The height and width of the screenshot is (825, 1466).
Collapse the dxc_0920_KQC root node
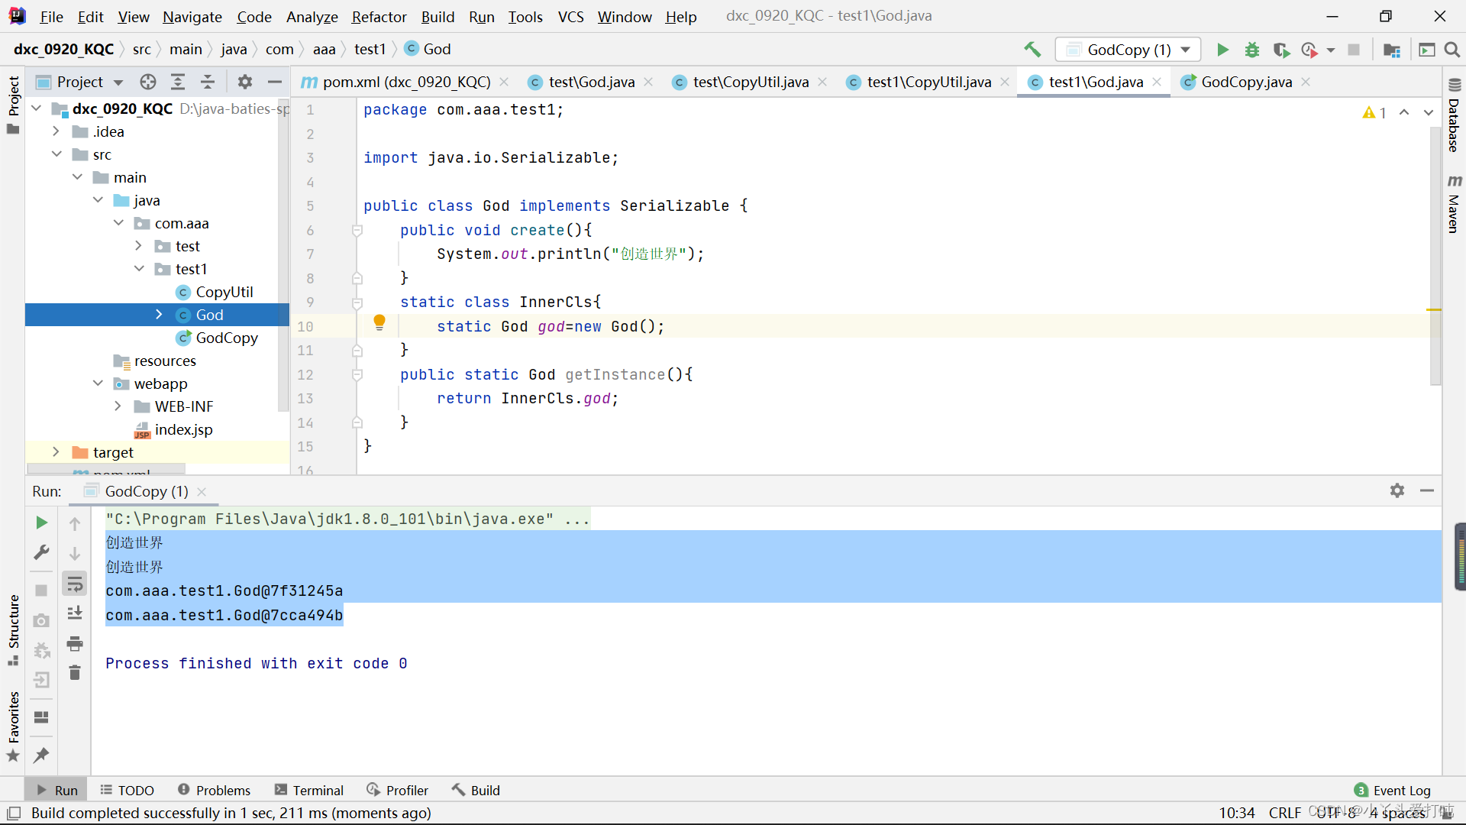pyautogui.click(x=36, y=108)
